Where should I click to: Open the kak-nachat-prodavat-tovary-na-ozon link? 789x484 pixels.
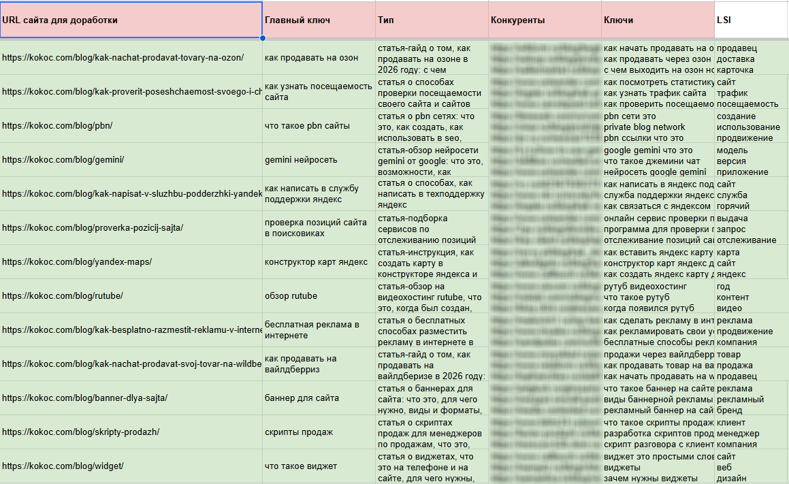click(x=123, y=58)
